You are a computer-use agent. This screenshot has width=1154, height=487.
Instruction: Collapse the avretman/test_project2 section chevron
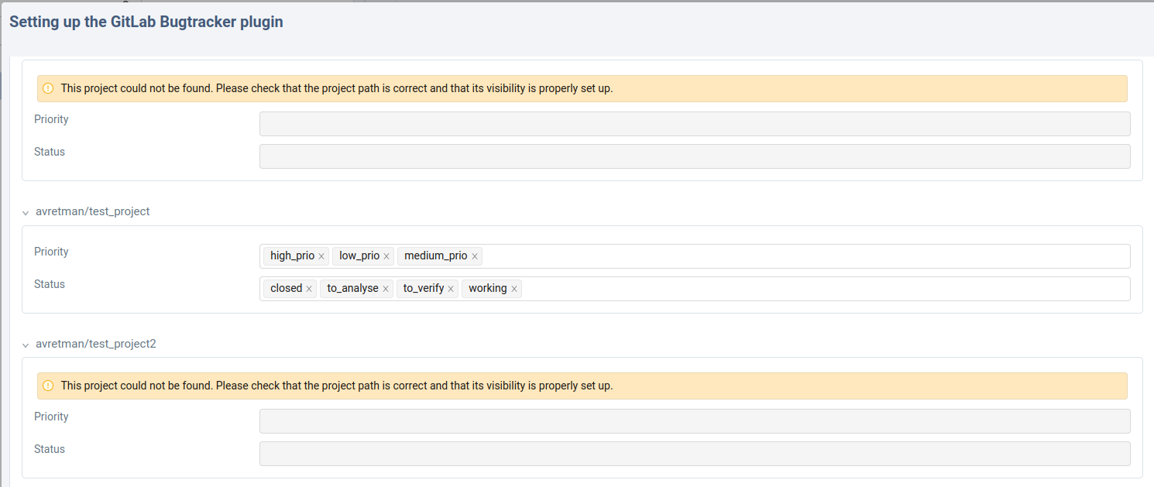click(x=26, y=345)
